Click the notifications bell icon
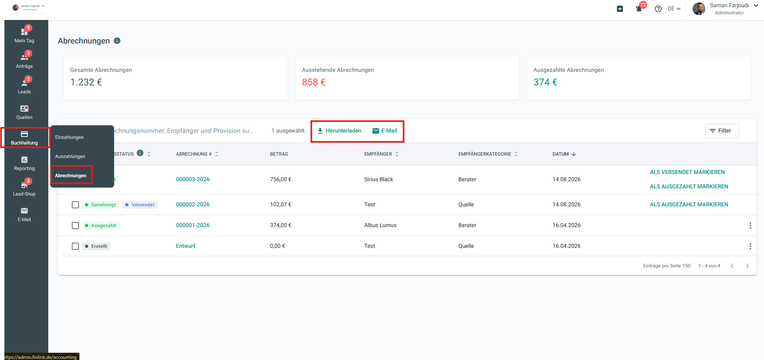764x360 pixels. pos(639,9)
